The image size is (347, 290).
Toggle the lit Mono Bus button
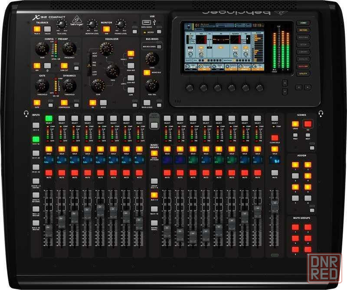(x=147, y=72)
